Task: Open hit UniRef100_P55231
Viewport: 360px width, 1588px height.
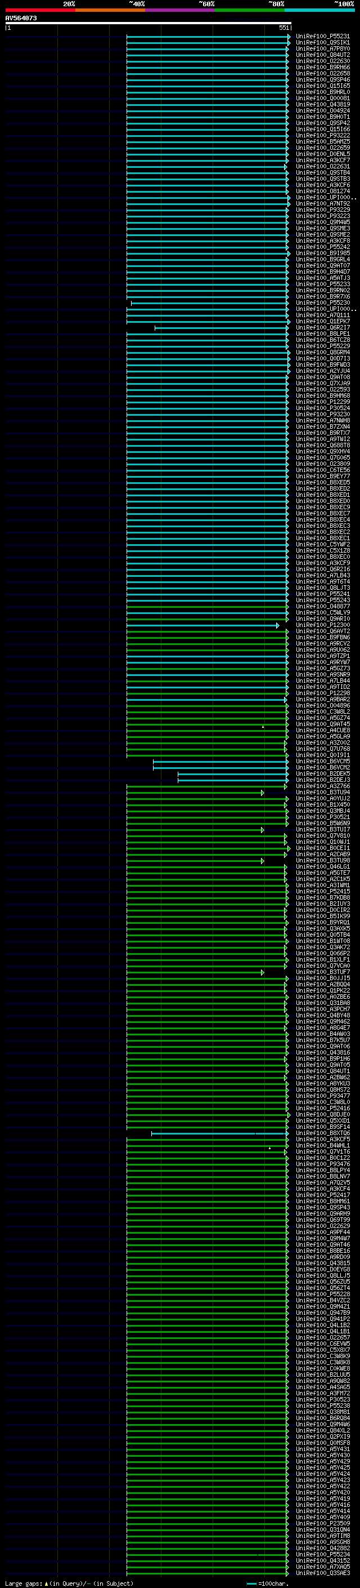Action: (x=323, y=37)
